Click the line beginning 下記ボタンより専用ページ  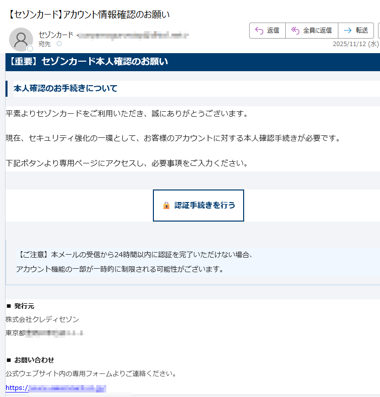126,163
